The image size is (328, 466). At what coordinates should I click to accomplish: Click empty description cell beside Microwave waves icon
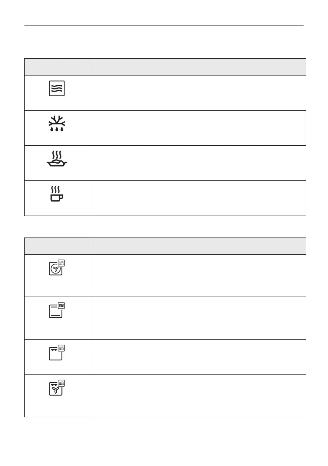pyautogui.click(x=198, y=93)
